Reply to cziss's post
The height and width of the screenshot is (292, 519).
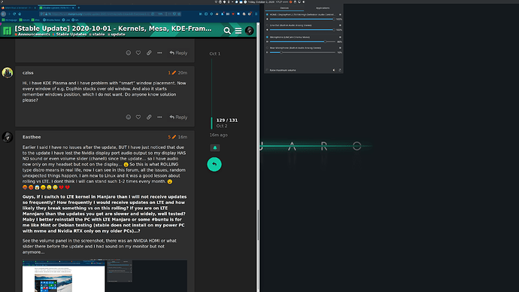(x=178, y=117)
